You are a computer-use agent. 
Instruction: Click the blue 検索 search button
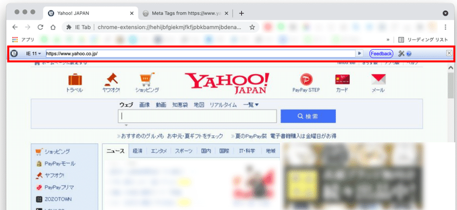(x=308, y=116)
